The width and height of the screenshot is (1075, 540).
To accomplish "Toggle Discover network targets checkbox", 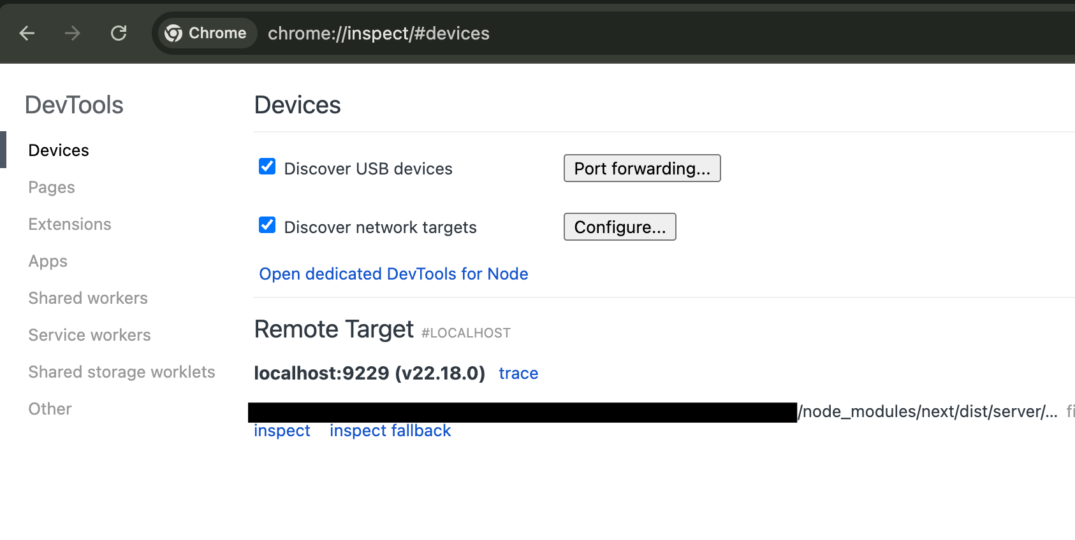I will pos(267,225).
